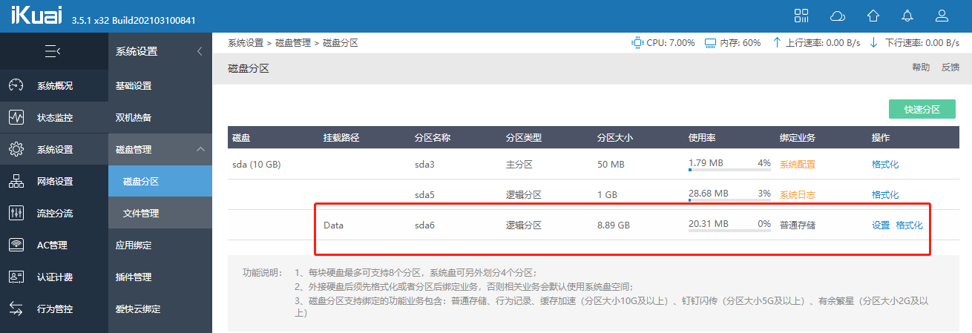This screenshot has width=972, height=333.
Task: Click the sda (10 GB) disk cell
Action: [x=257, y=164]
